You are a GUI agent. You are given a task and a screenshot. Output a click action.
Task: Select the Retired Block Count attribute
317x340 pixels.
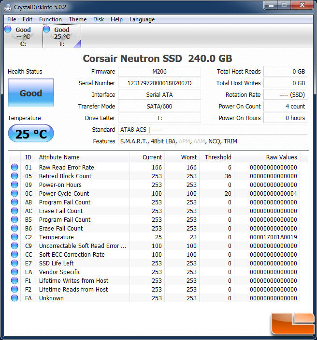point(65,176)
